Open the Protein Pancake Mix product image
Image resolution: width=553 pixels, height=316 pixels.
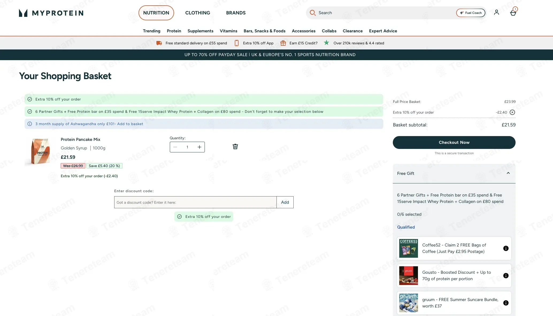40,151
